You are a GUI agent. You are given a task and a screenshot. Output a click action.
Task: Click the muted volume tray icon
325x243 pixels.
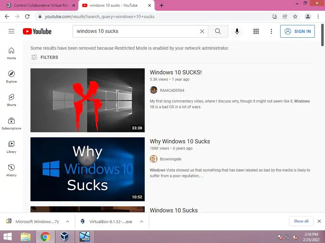295,237
